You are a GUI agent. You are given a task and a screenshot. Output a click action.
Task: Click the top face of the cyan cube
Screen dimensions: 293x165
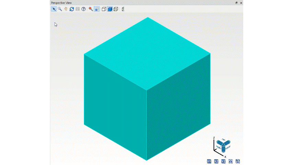point(147,54)
